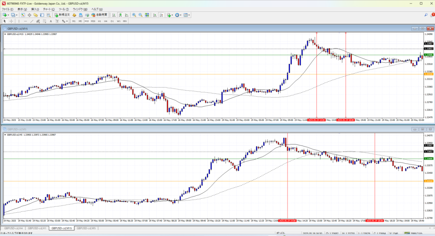Screen dimensions: 435x236
Task: Open the チャート menu
Action: 48,9
